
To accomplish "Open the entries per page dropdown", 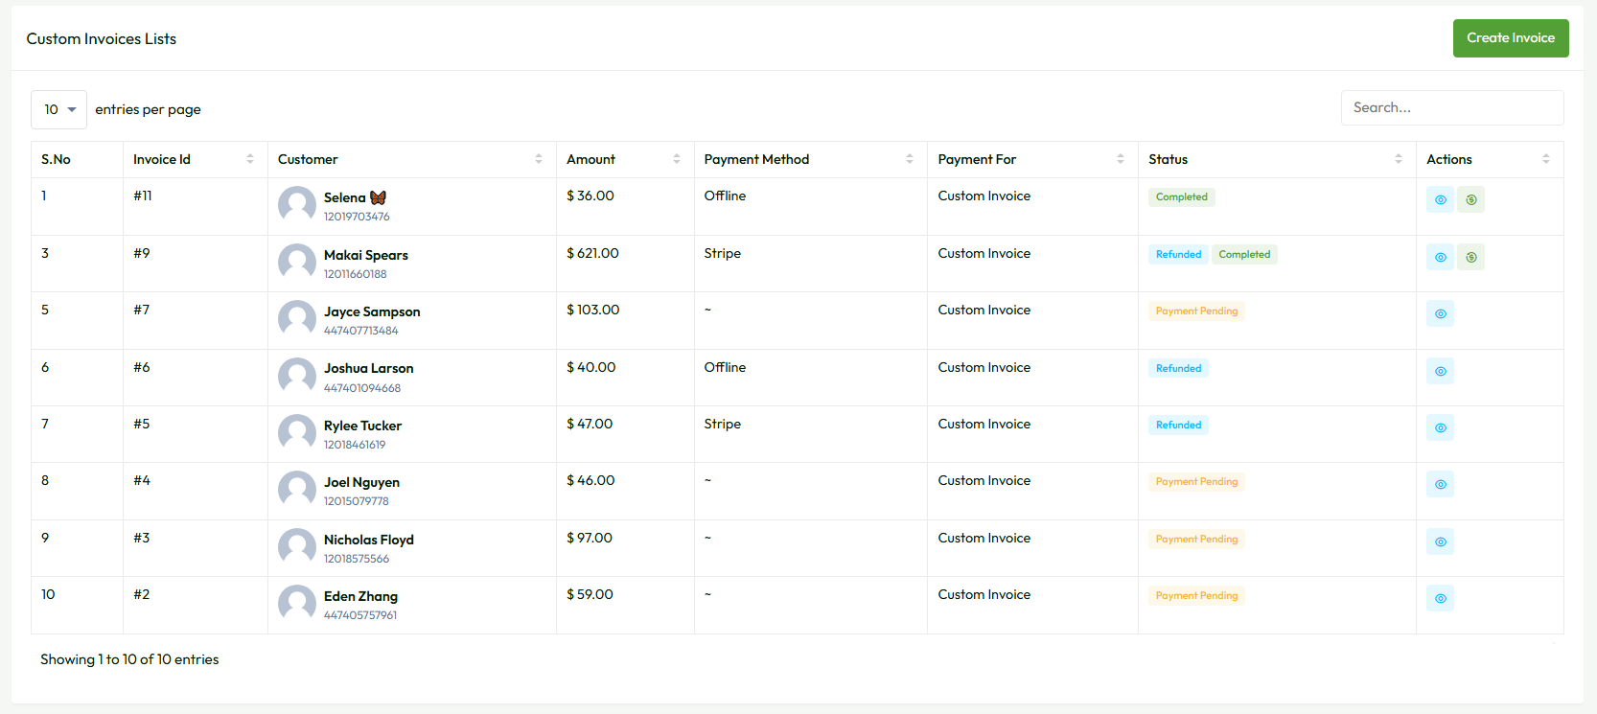I will [x=58, y=109].
